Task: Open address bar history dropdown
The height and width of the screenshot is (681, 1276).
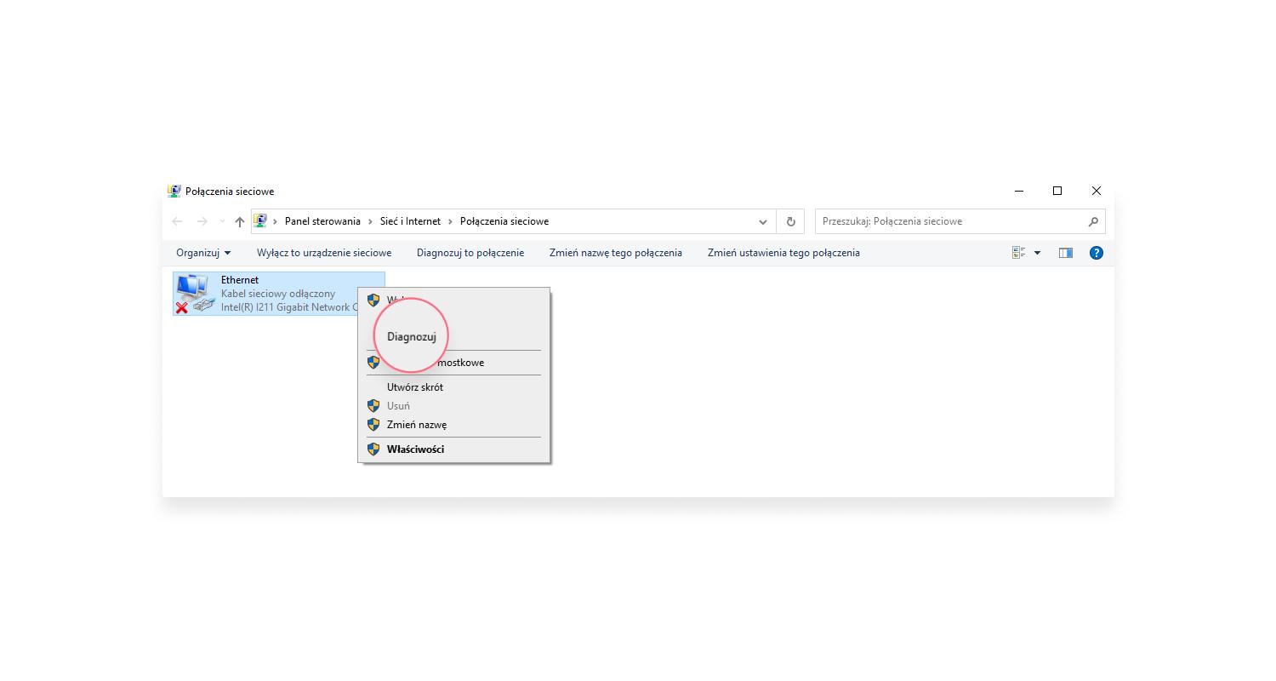Action: click(x=763, y=221)
